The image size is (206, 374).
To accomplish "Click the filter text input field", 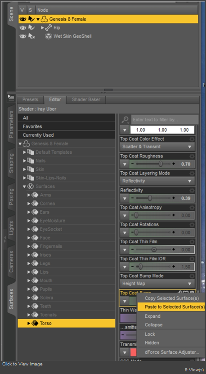I will pos(165,120).
